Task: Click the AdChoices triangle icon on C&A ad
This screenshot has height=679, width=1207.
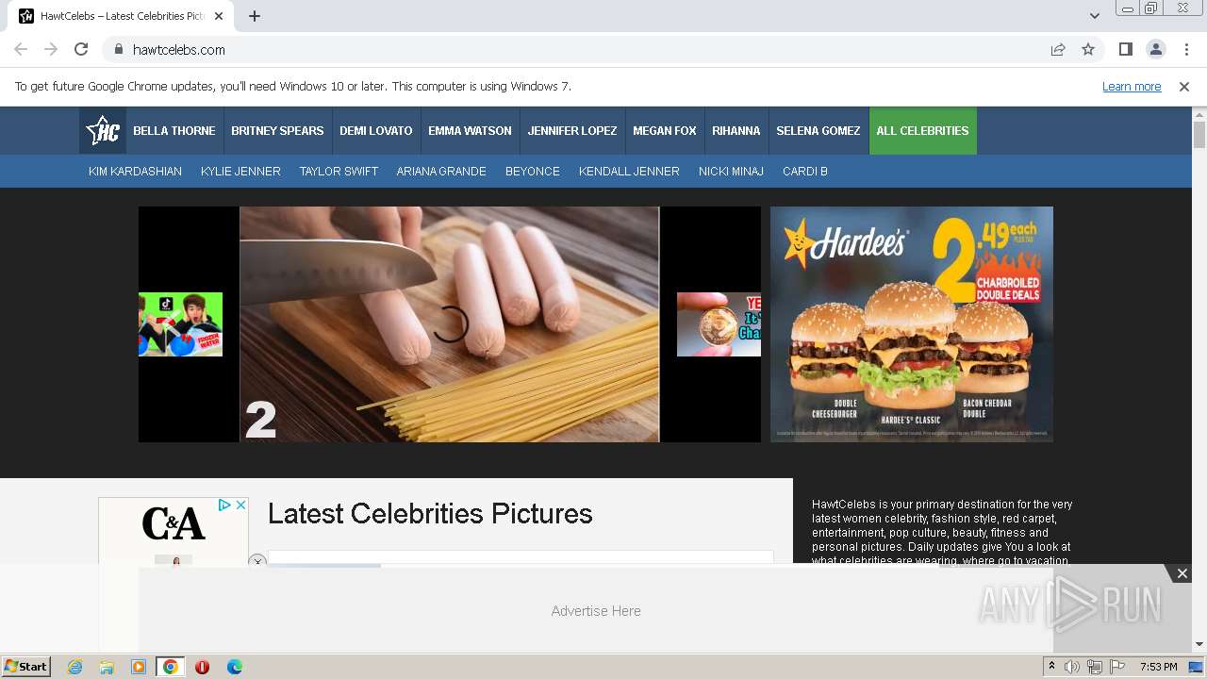Action: [225, 505]
